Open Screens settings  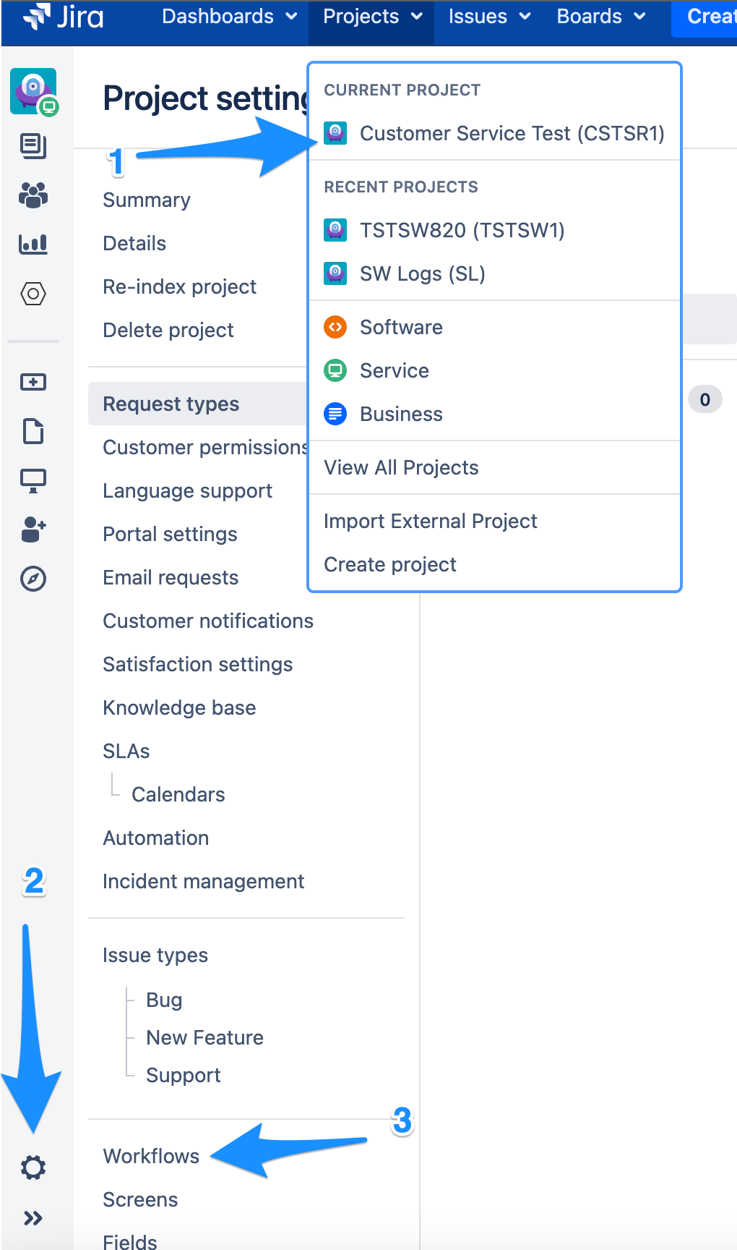point(140,1199)
